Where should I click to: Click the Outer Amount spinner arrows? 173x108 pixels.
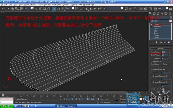[x=169, y=55]
